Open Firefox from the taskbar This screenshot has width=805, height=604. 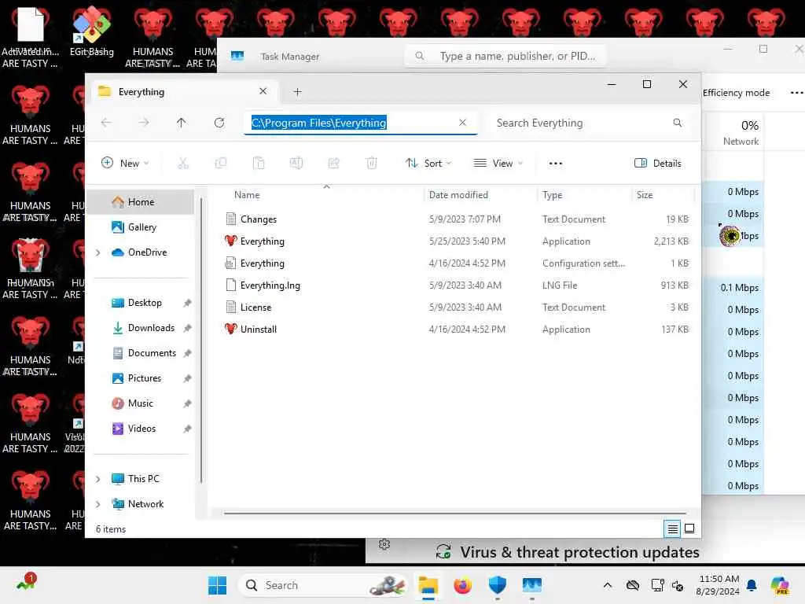(x=462, y=585)
